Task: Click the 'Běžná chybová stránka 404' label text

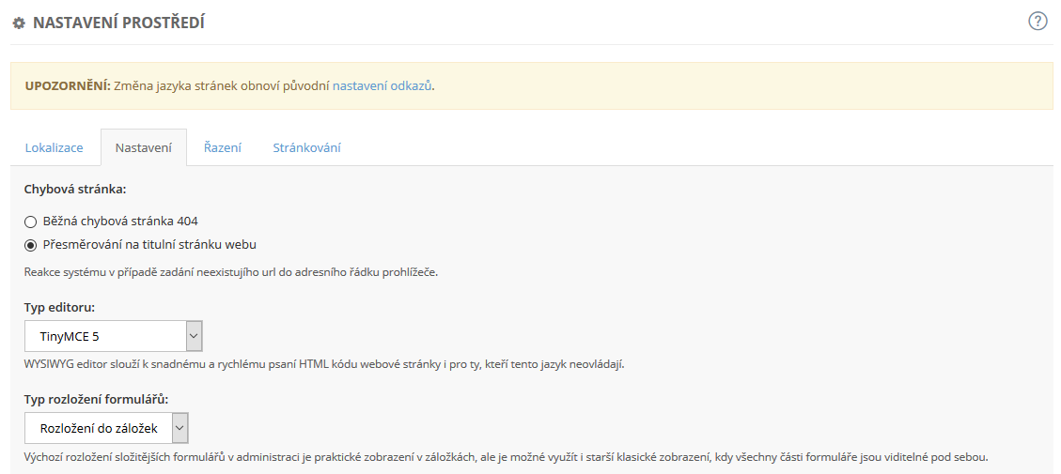Action: [x=120, y=222]
